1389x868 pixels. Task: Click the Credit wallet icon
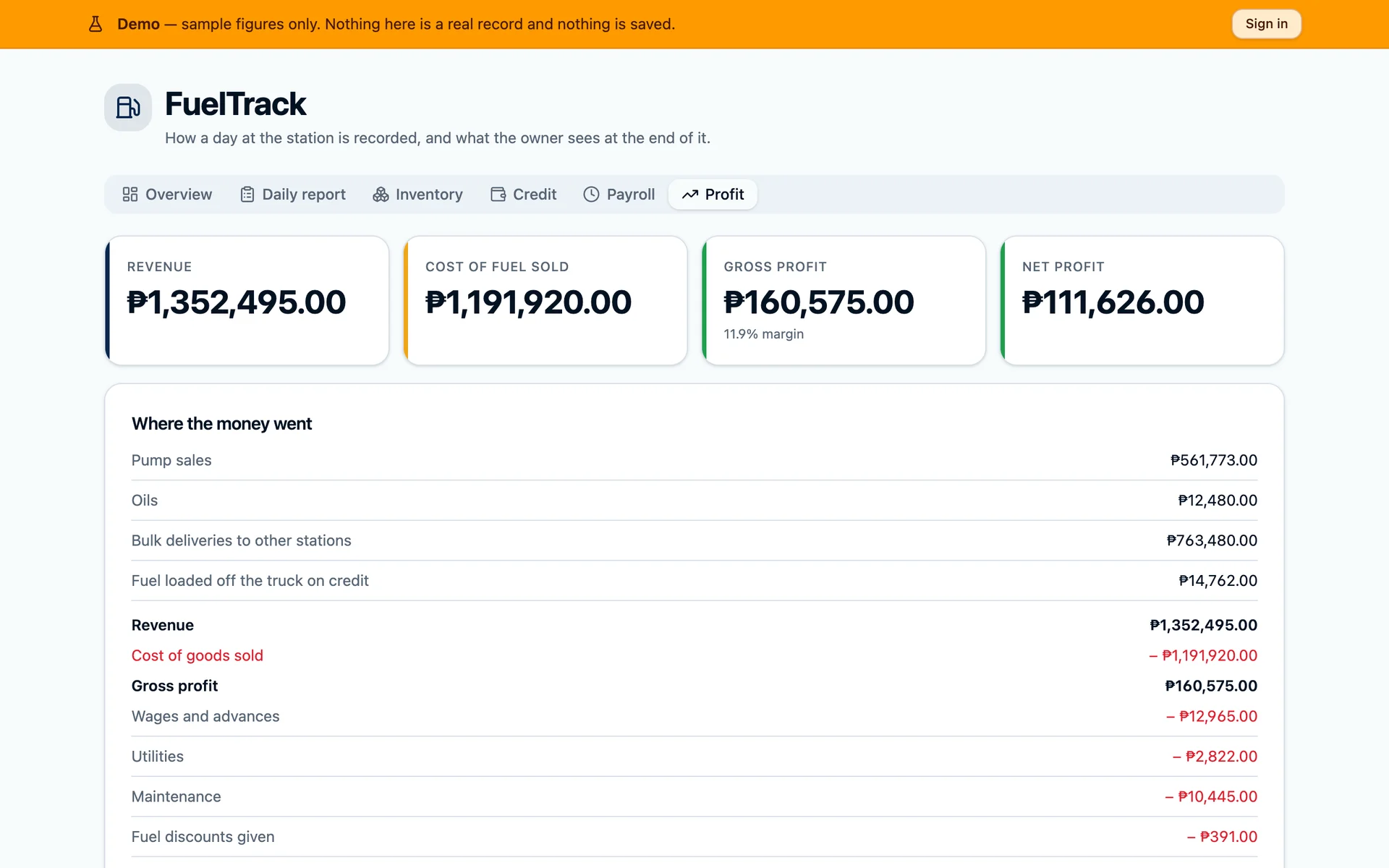tap(498, 195)
